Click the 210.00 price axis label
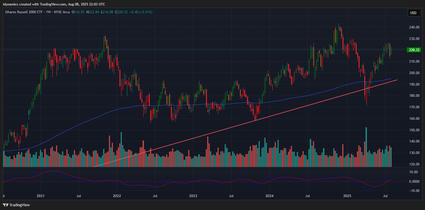 [x=414, y=61]
